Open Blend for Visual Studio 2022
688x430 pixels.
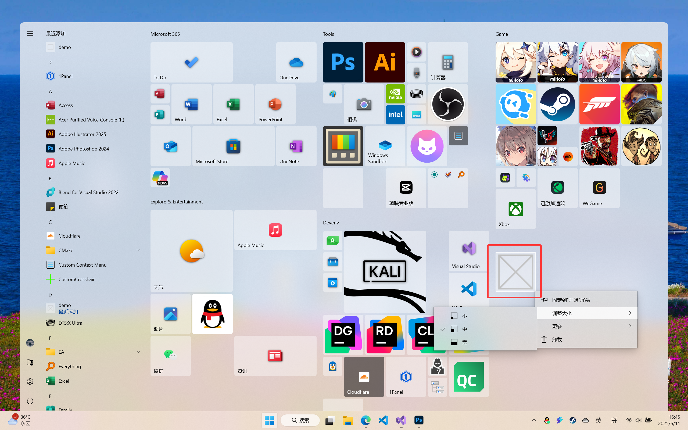click(x=93, y=192)
